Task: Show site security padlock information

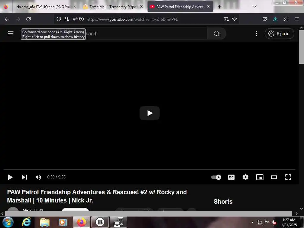Action: tap(67, 19)
